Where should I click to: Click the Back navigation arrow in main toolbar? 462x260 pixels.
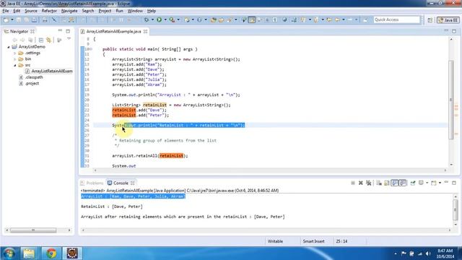(x=337, y=19)
